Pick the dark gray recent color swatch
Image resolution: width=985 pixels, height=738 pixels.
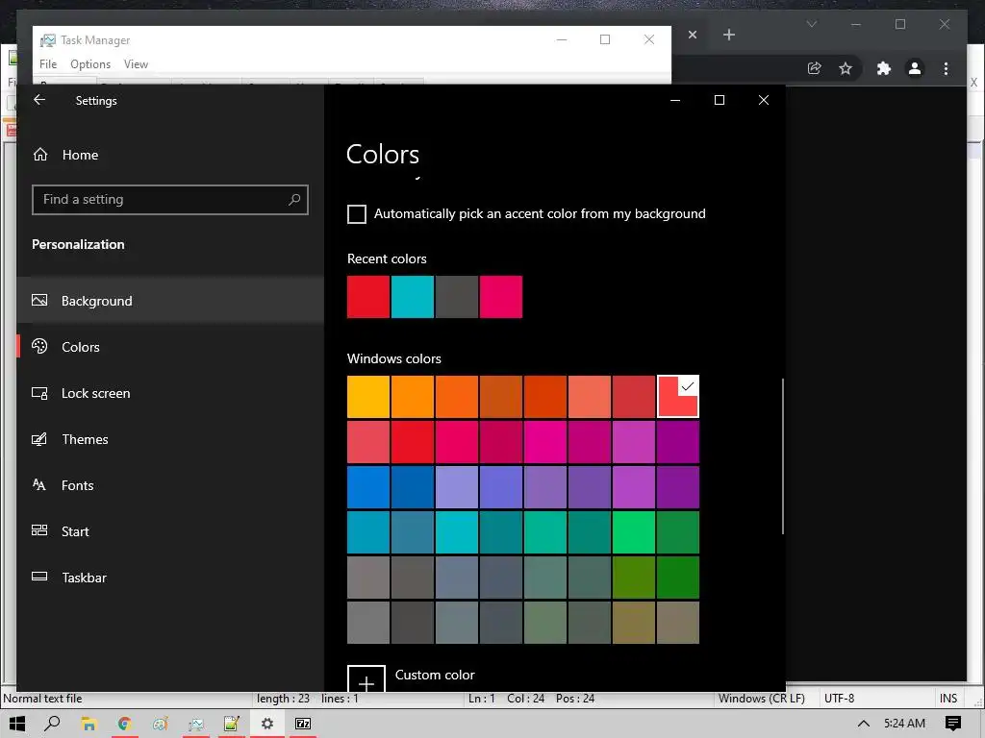click(x=457, y=297)
